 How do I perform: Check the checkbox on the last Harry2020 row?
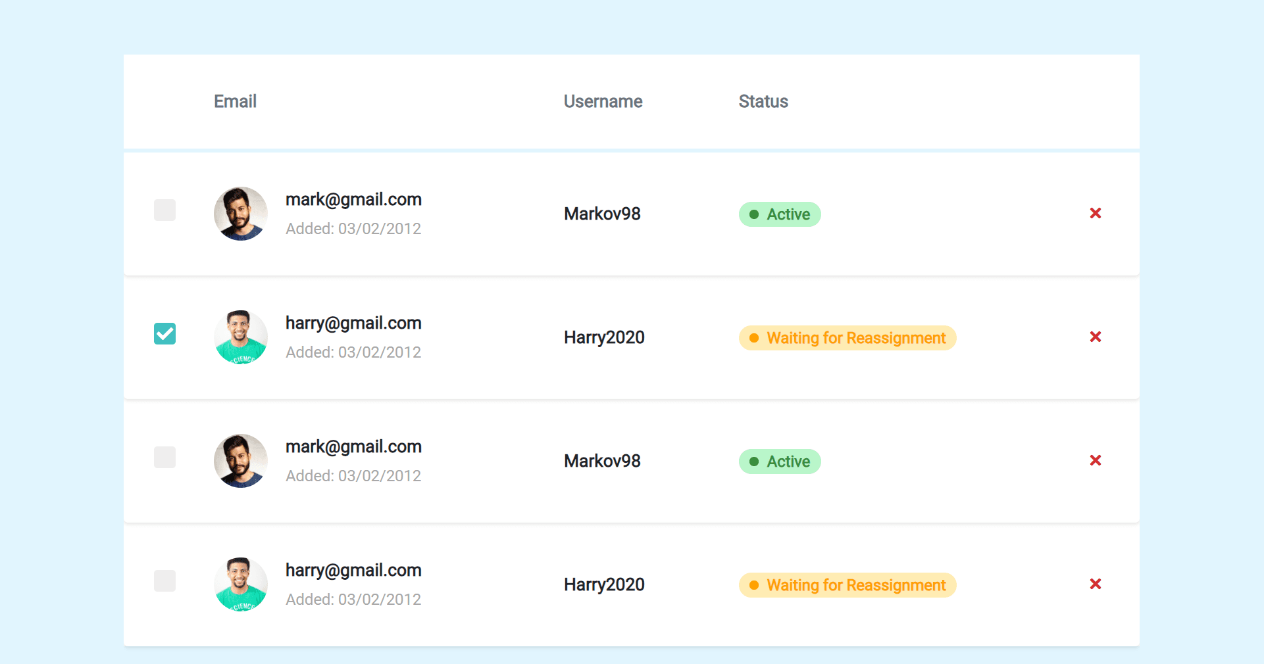(164, 581)
